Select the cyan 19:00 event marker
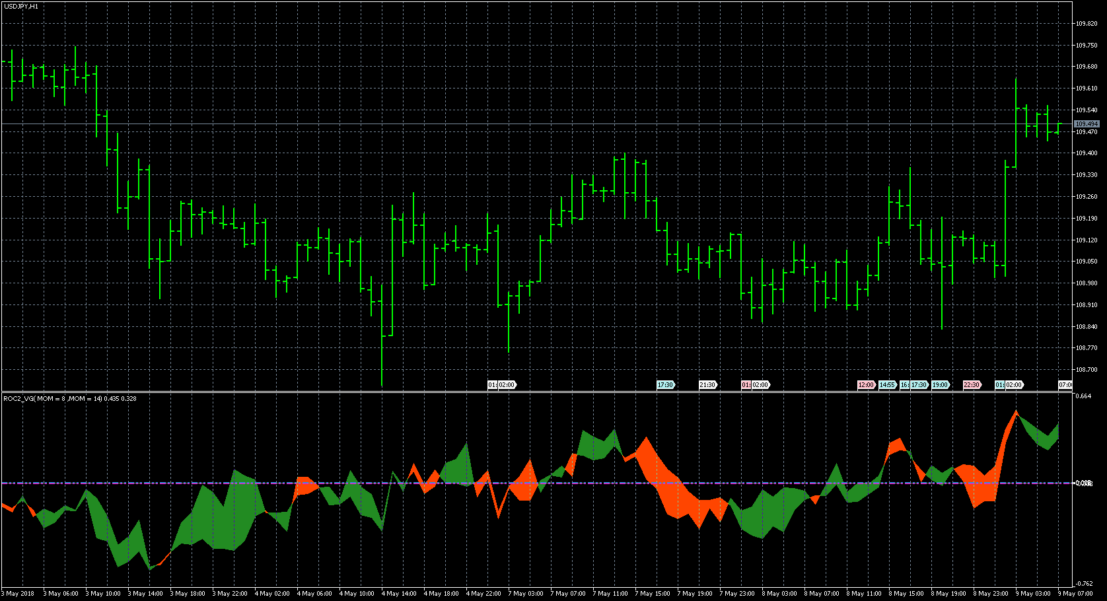This screenshot has height=601, width=1107. pyautogui.click(x=940, y=385)
